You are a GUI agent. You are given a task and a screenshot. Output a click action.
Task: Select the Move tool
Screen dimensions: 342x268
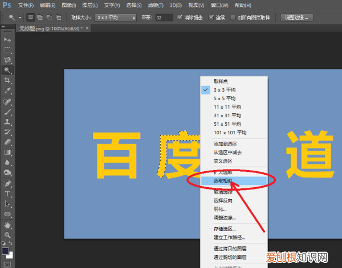tap(7, 40)
